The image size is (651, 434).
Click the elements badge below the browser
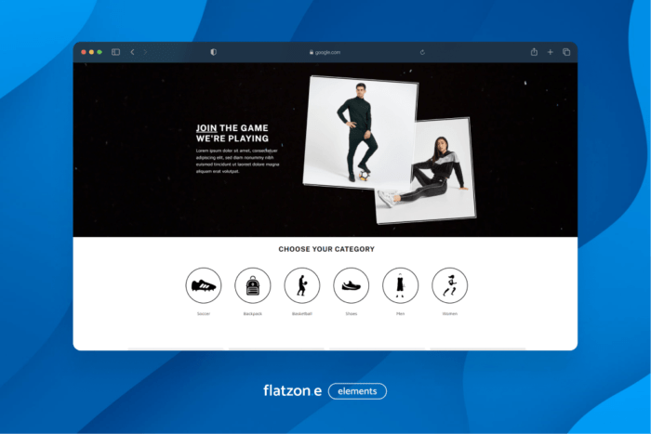357,391
